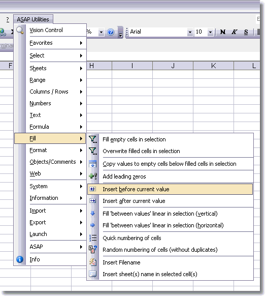The height and width of the screenshot is (297, 266).
Task: Toggle underline formatting with S button
Action: [246, 32]
